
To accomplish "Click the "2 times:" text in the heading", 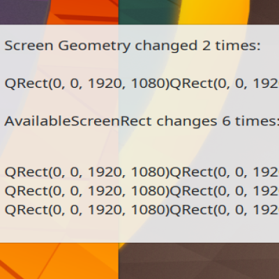I will pos(231,45).
